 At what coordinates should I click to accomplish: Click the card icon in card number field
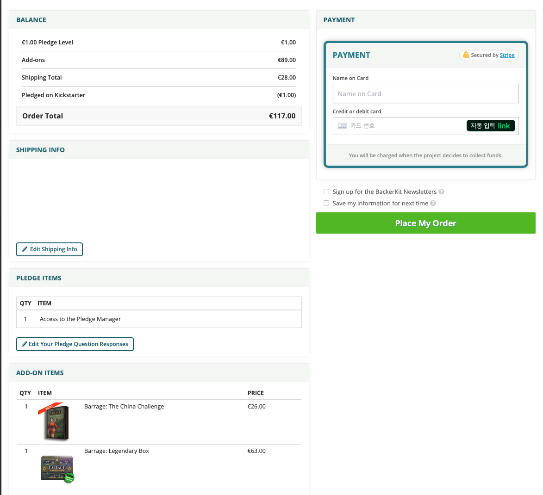343,126
